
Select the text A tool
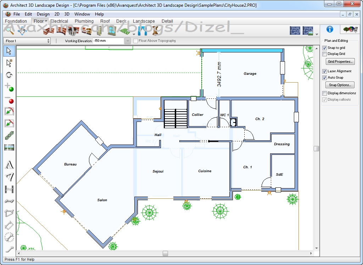[9, 165]
